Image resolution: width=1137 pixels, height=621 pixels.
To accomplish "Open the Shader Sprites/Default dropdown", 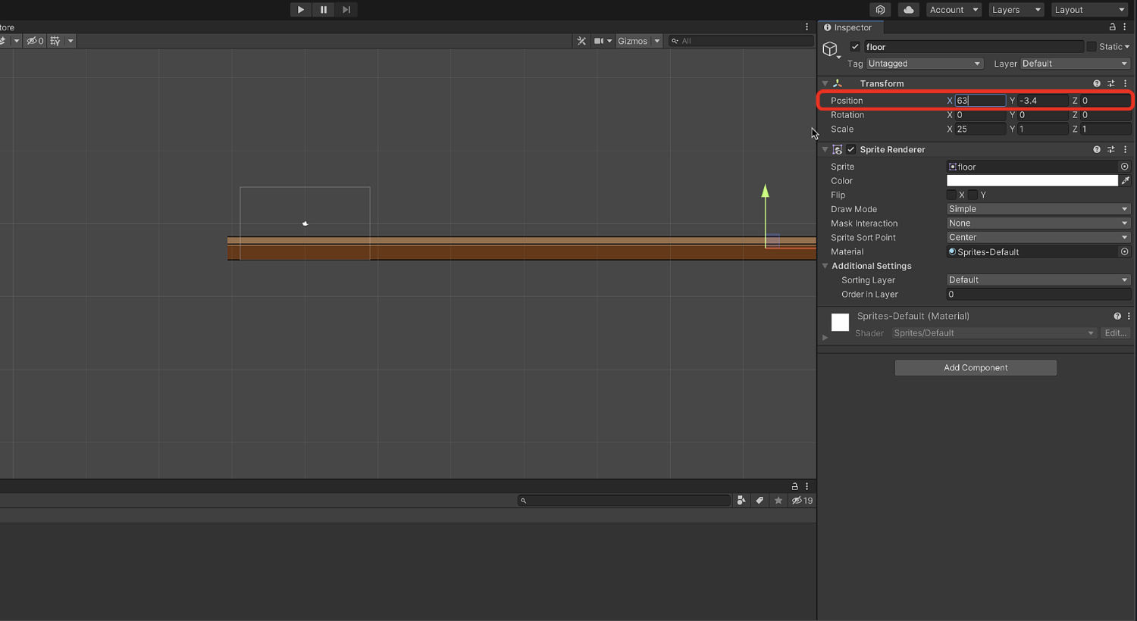I will [994, 333].
